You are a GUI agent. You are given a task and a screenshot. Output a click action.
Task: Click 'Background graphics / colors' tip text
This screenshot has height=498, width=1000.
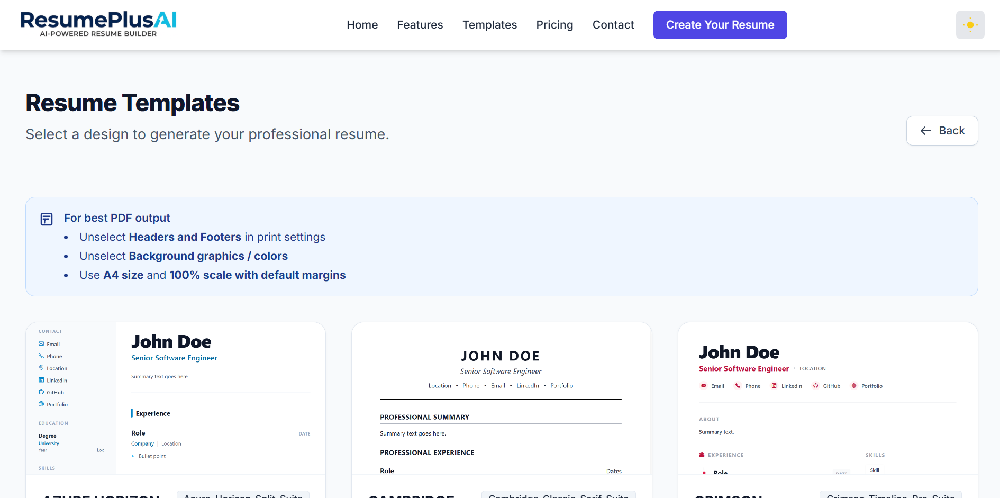point(208,256)
